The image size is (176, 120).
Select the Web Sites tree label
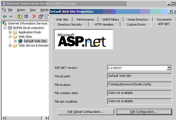click(25, 37)
